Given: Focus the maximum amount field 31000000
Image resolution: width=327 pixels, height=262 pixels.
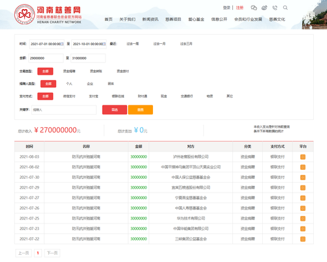Looking at the screenshot, I should 88,58.
